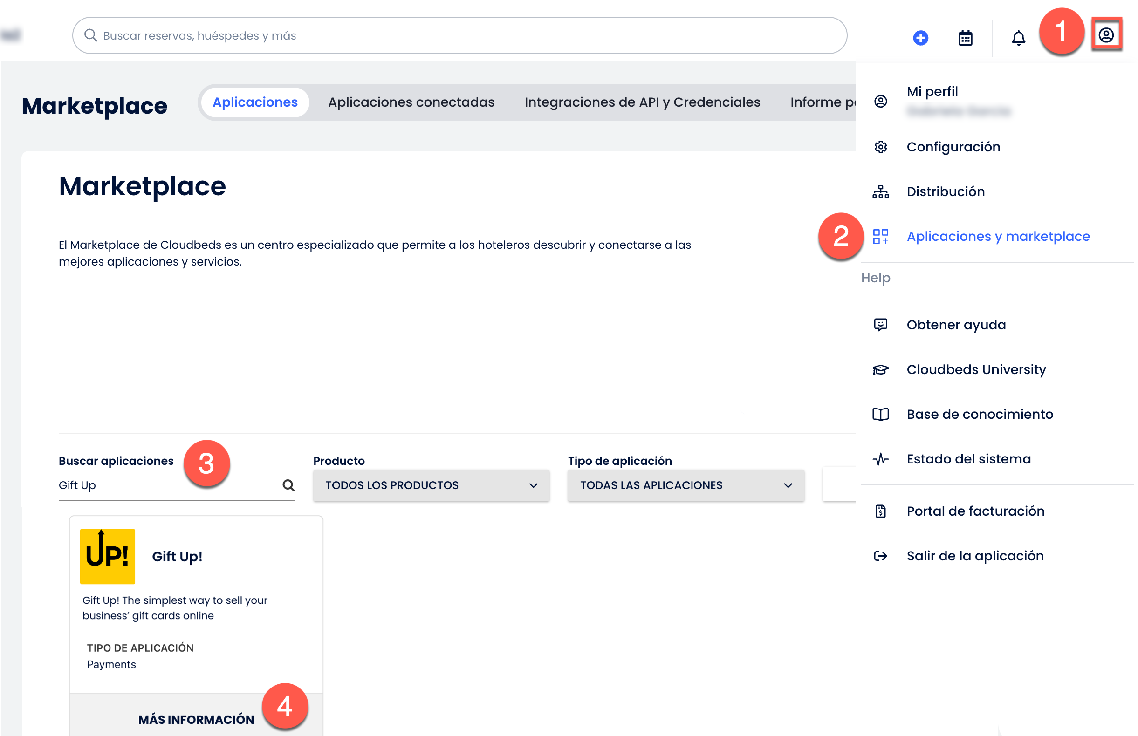Click the Payments application type text
Image resolution: width=1138 pixels, height=736 pixels.
click(x=111, y=664)
